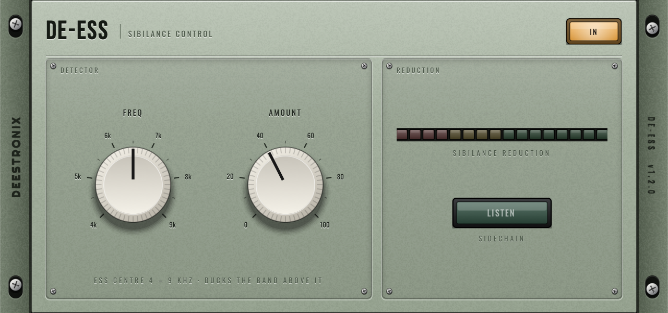Click the DETECTOR panel title
The width and height of the screenshot is (668, 313).
(80, 70)
